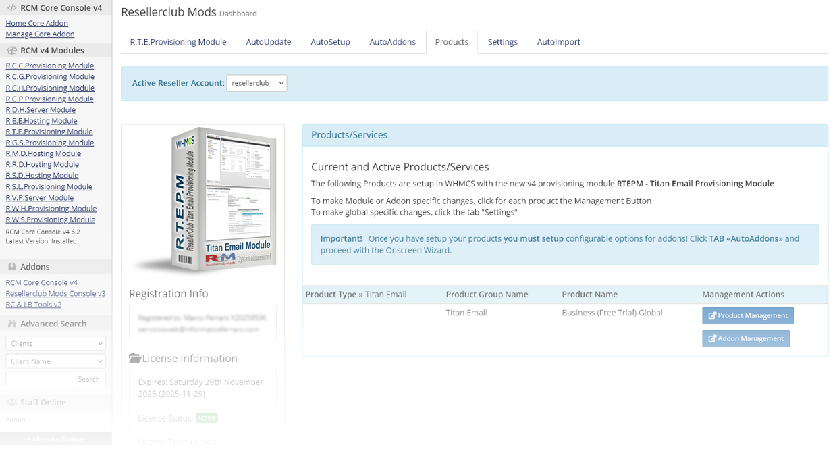Open R.C.H.Provisioning Module link

(x=50, y=88)
